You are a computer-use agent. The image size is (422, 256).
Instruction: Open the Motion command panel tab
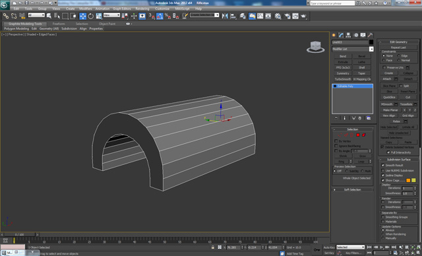click(356, 35)
